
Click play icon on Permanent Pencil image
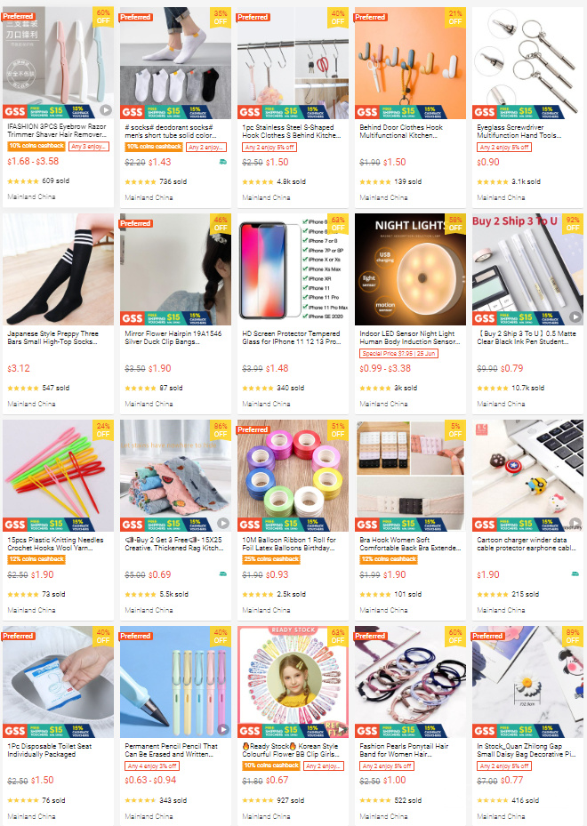[x=223, y=730]
